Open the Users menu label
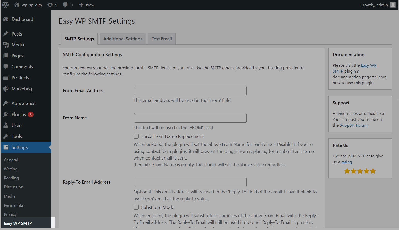399x230 pixels. point(17,125)
